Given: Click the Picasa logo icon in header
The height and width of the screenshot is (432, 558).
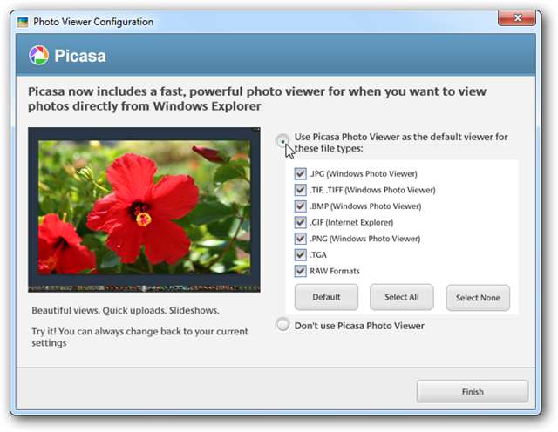Looking at the screenshot, I should [38, 56].
